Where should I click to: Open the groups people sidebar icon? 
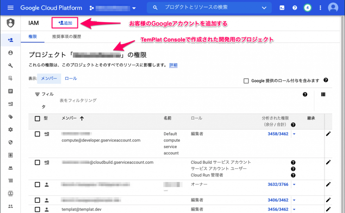click(10, 206)
